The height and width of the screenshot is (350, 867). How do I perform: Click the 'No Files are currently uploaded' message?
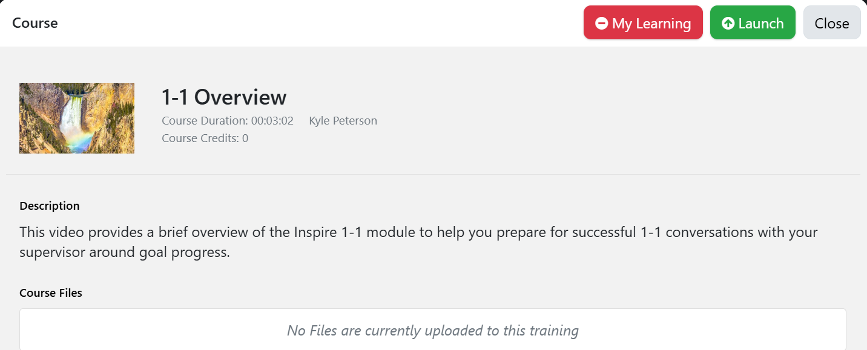[x=433, y=331]
